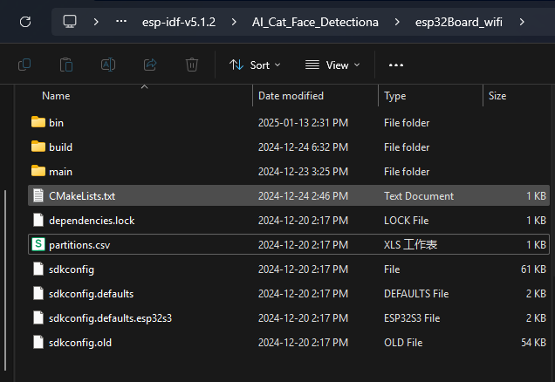Click the date '2024-12-23 3:25 PM'
Screen dimensions: 555x382
303,172
